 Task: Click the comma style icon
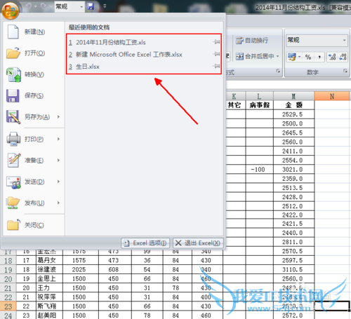click(x=319, y=57)
